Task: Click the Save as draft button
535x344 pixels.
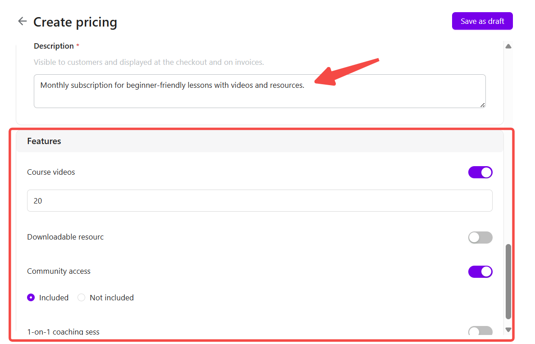Action: [482, 21]
